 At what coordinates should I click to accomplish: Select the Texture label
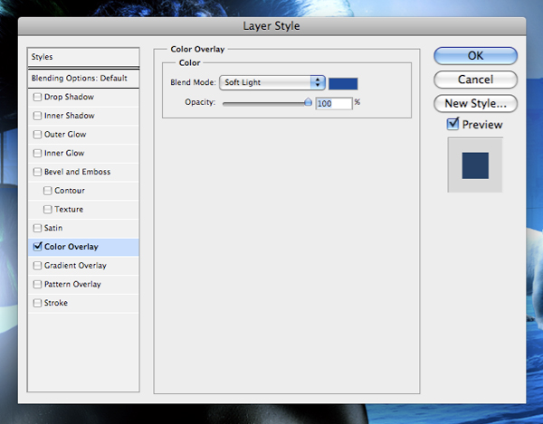tap(69, 209)
